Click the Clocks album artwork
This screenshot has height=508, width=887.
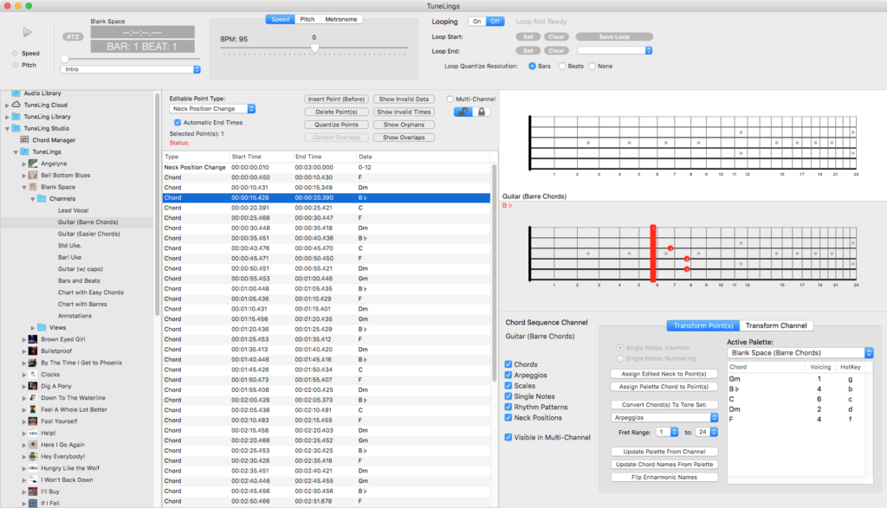point(33,374)
